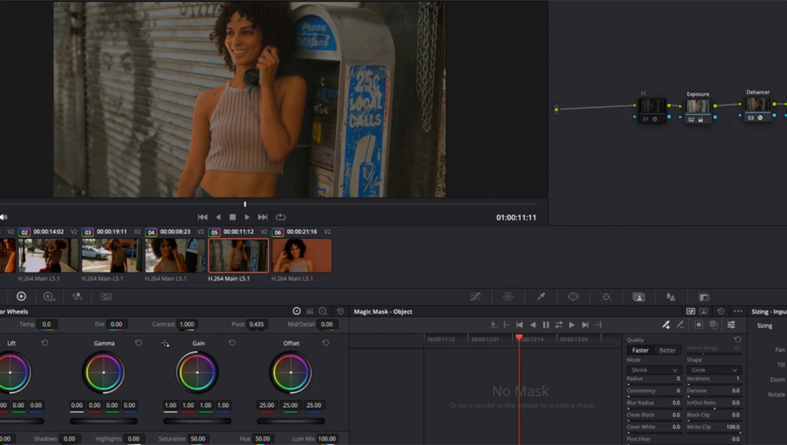This screenshot has width=787, height=445.
Task: Select clip 06 thumbnail
Action: click(x=302, y=256)
